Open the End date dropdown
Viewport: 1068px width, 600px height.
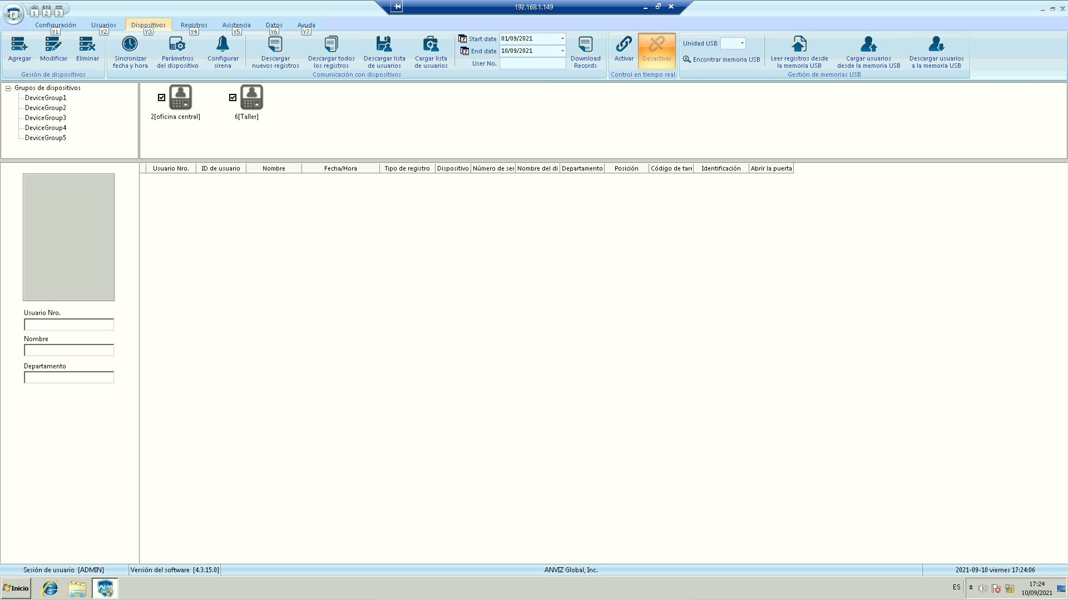pyautogui.click(x=562, y=51)
